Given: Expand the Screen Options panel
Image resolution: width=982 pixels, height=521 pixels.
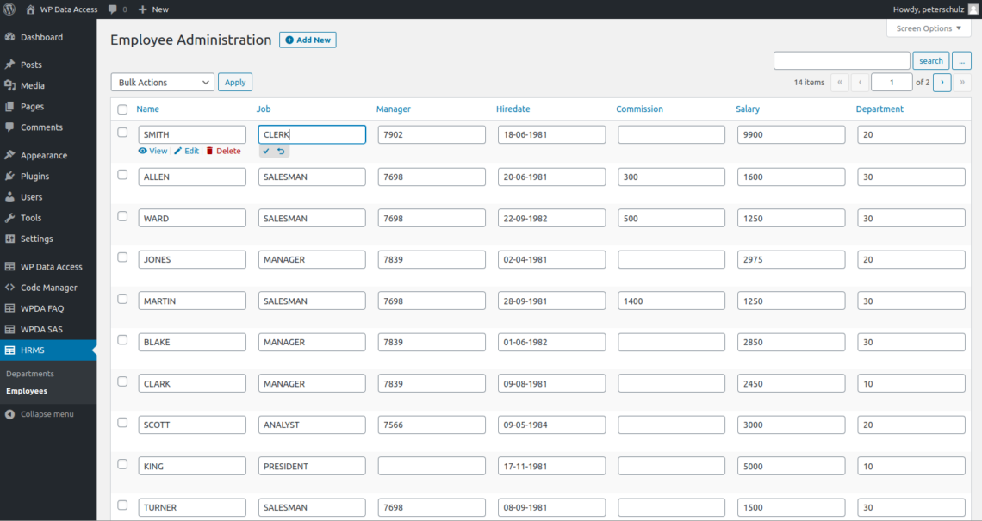Looking at the screenshot, I should [x=929, y=28].
